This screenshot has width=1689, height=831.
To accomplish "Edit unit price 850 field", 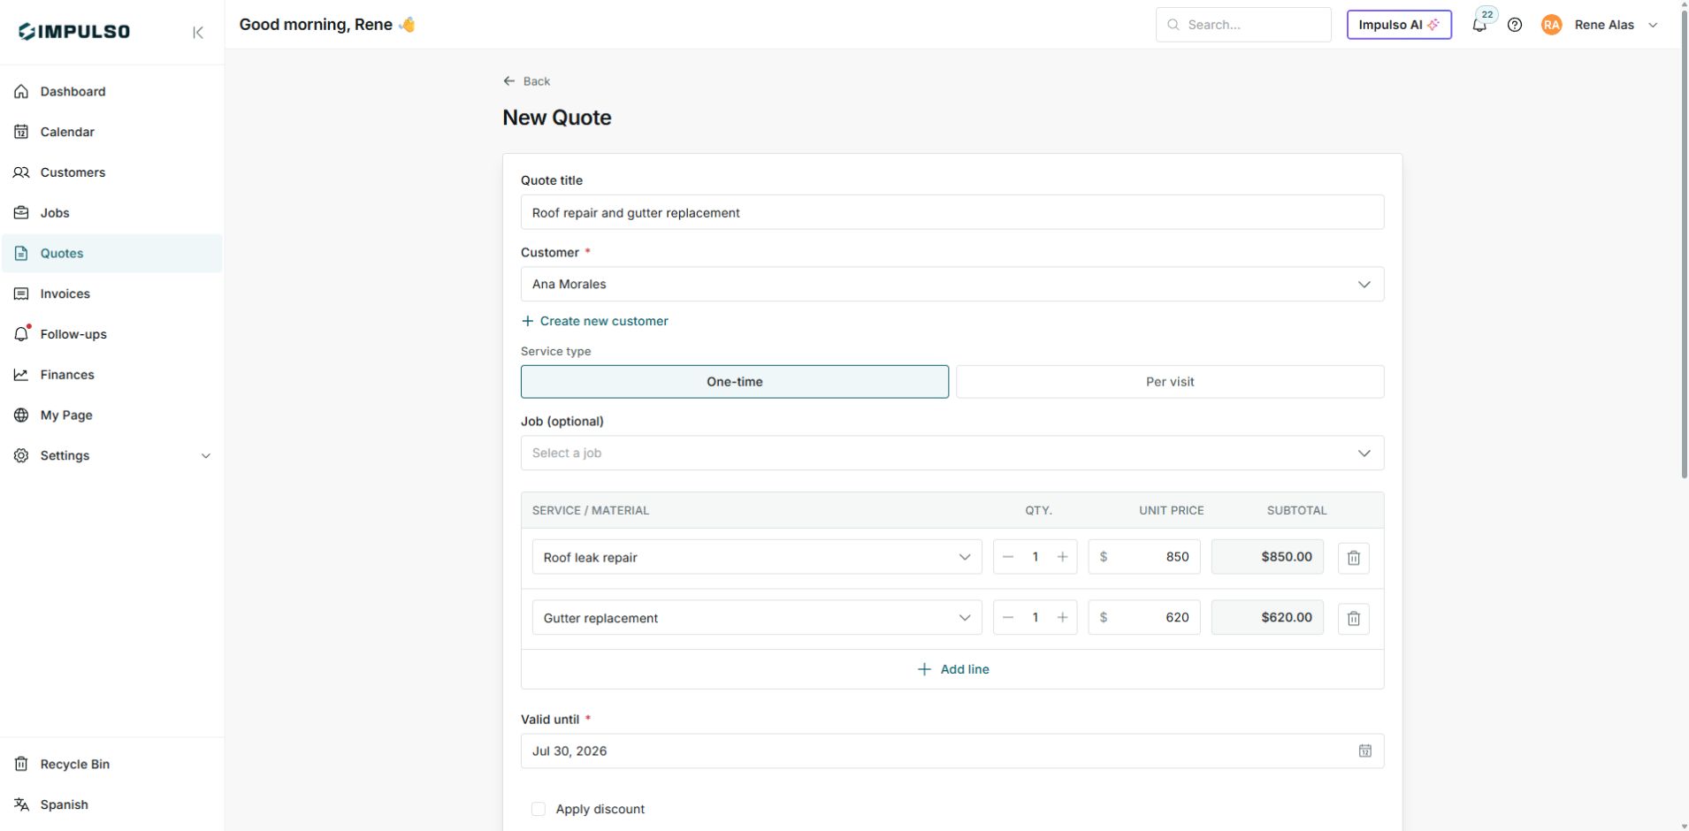I will pos(1144,557).
